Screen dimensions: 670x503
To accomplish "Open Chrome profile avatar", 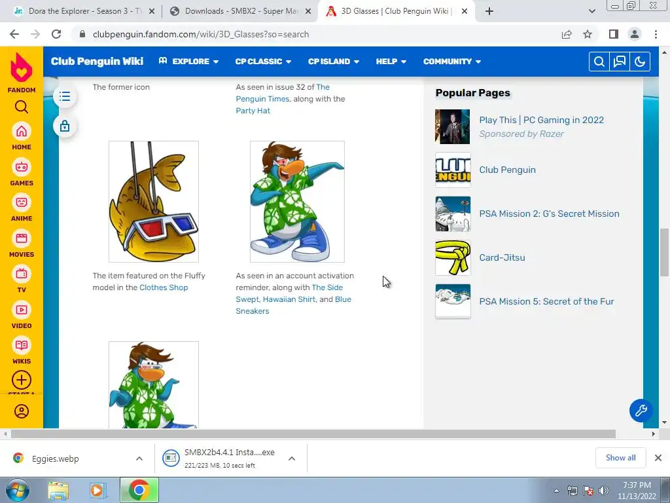I will pos(635,34).
